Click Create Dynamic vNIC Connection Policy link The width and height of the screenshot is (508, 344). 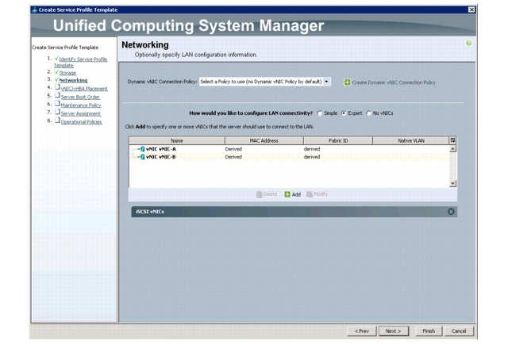tap(394, 82)
